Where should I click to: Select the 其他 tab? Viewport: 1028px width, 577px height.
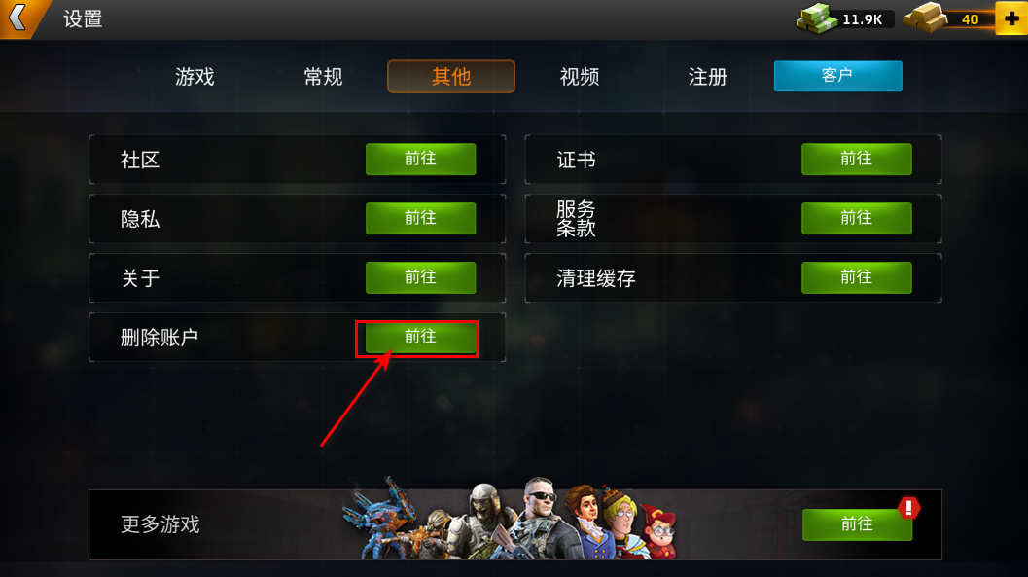pos(451,77)
